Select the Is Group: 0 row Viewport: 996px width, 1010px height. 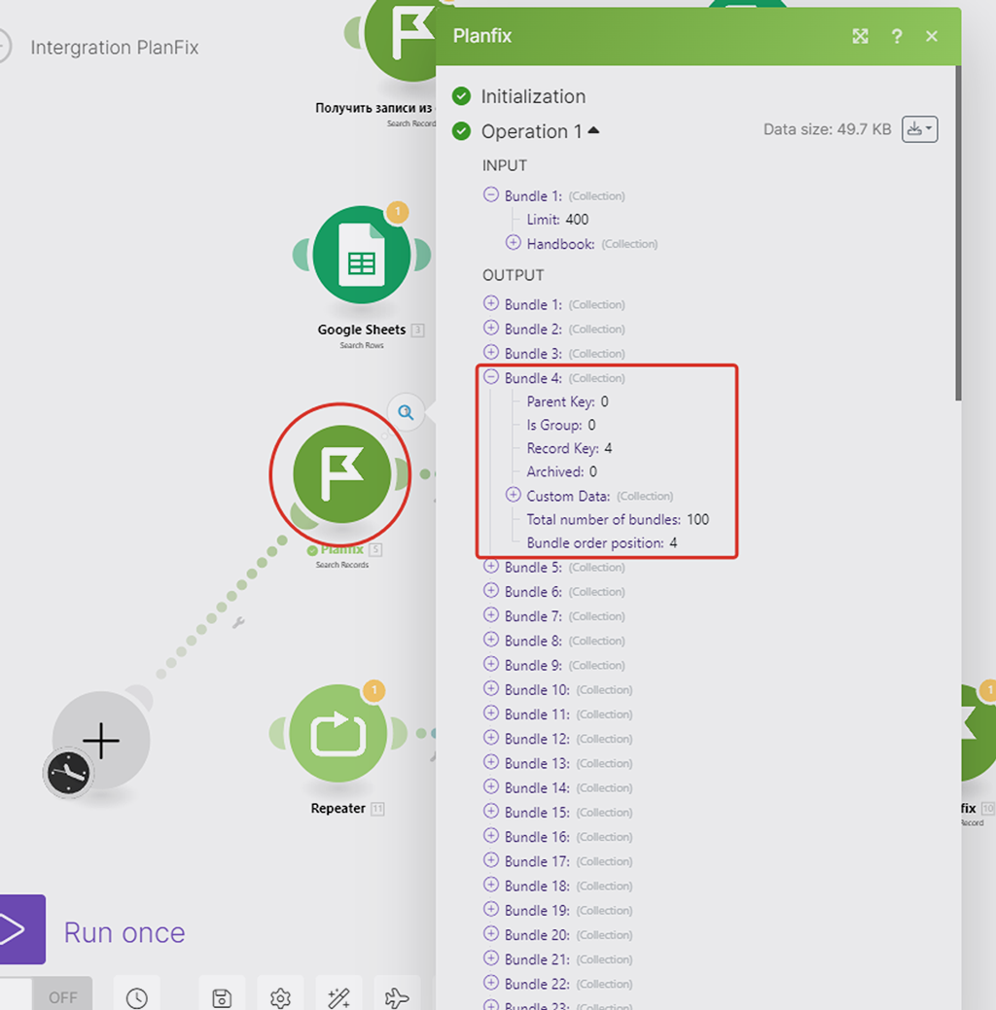coord(561,425)
